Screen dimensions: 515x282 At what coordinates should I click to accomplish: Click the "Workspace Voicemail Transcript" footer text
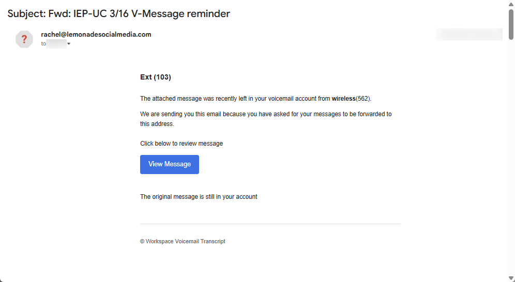pos(185,241)
